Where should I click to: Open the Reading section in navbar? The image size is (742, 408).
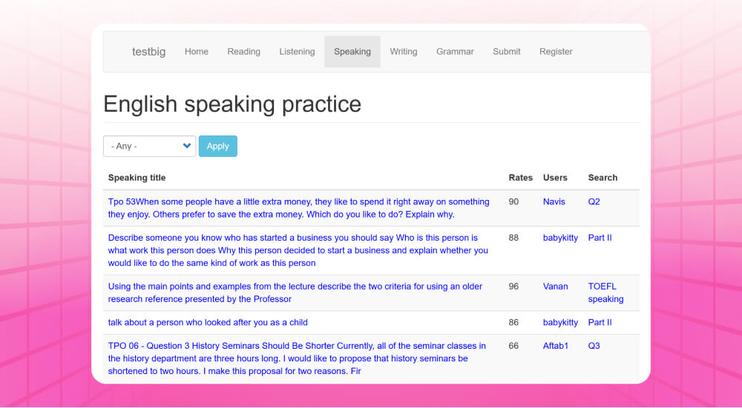pyautogui.click(x=243, y=52)
